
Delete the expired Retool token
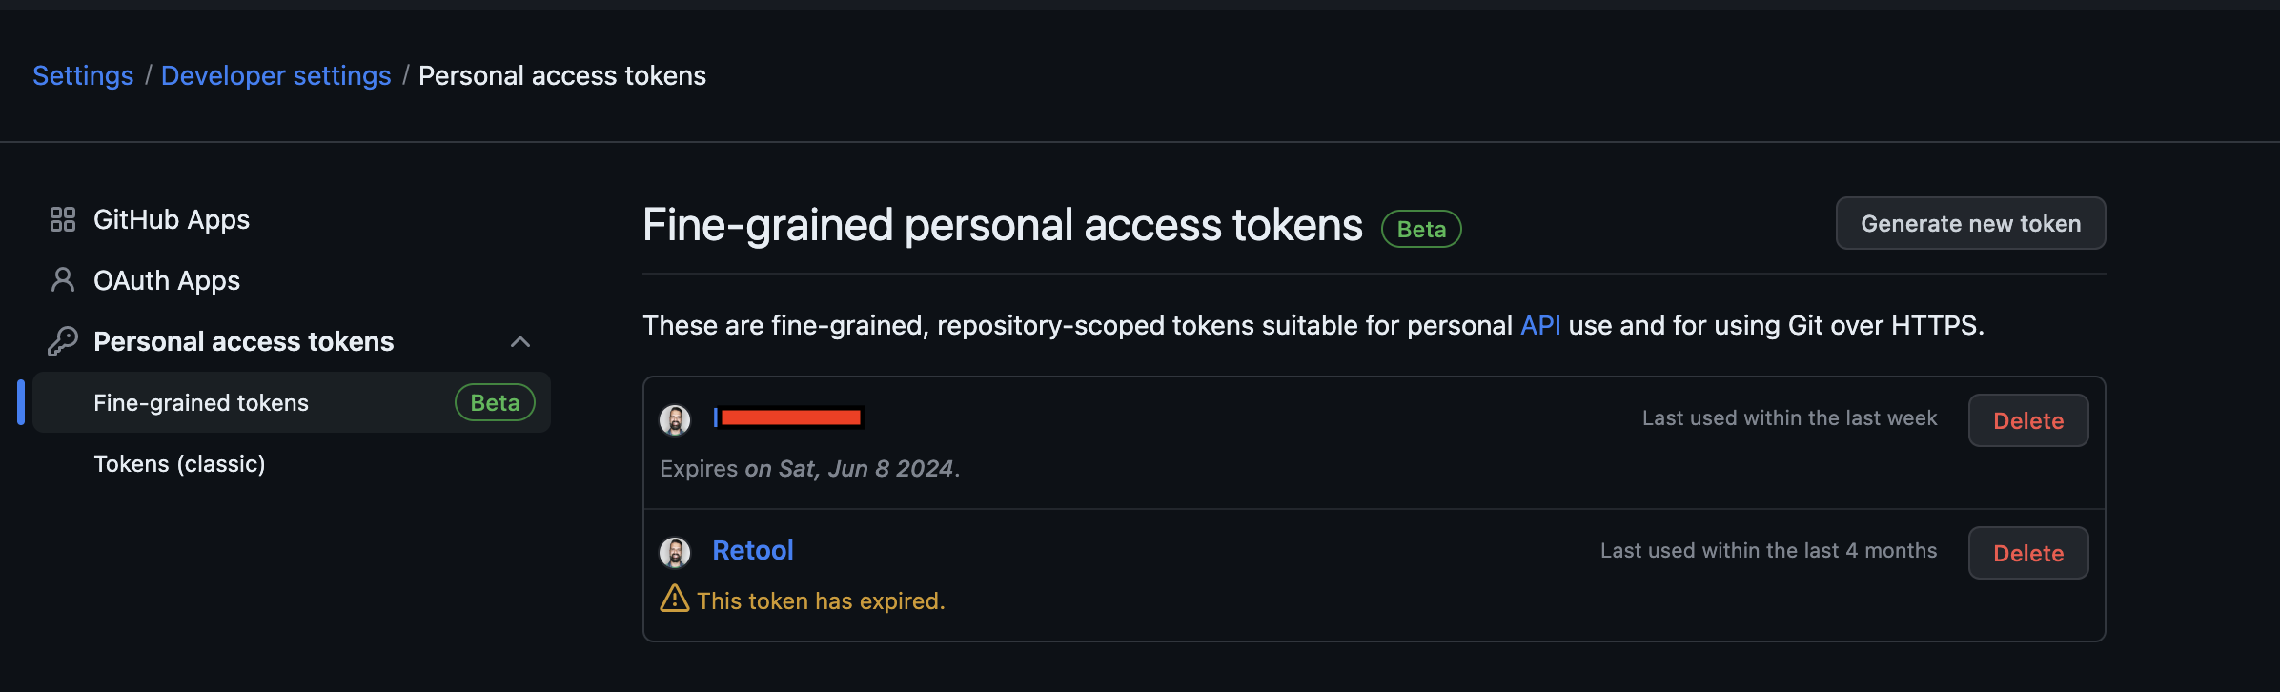click(x=2028, y=553)
